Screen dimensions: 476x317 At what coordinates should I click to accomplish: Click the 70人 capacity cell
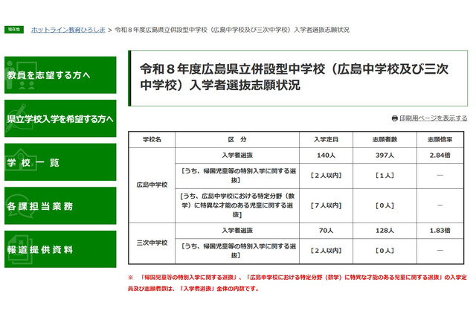(326, 231)
